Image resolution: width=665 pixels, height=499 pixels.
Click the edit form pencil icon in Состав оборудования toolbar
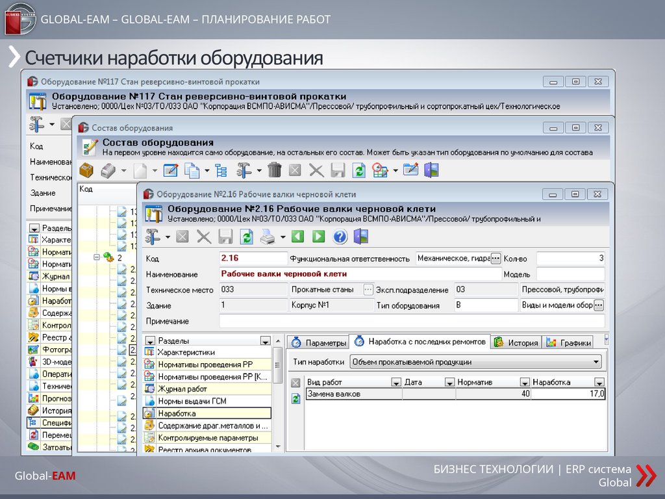point(171,171)
